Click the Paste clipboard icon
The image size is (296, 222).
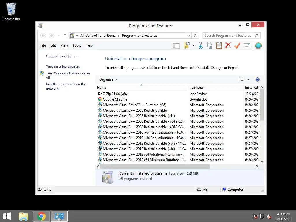[x=219, y=45]
